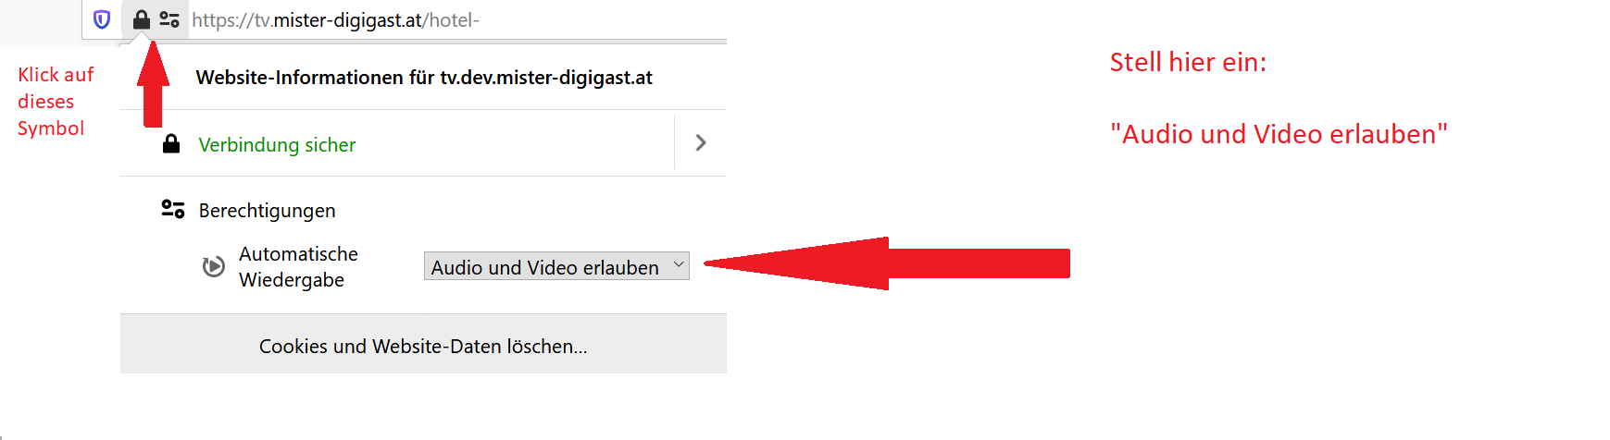The width and height of the screenshot is (1610, 440).
Task: Click the tracking protection shield icon
Action: tap(102, 19)
